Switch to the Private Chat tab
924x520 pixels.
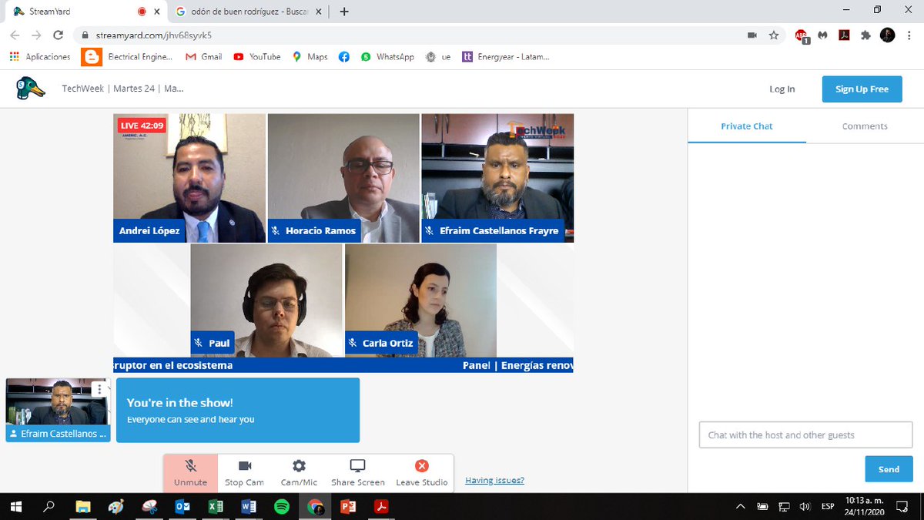[746, 126]
